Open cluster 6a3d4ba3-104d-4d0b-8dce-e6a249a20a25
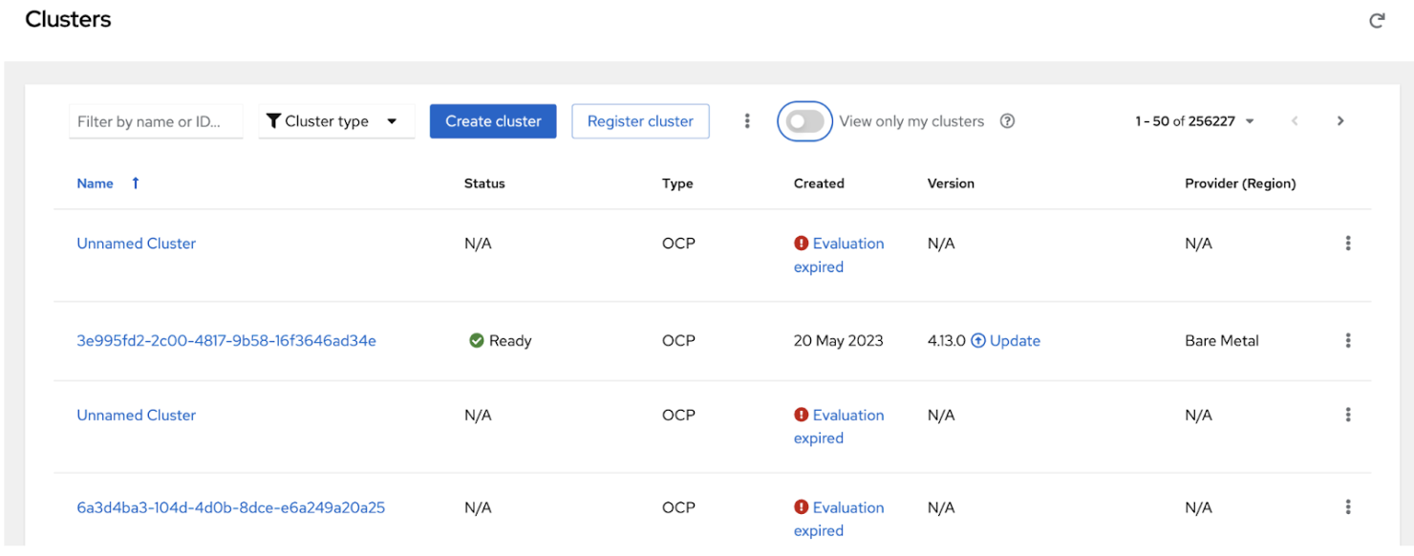Screen dimensions: 1414x556 [231, 508]
